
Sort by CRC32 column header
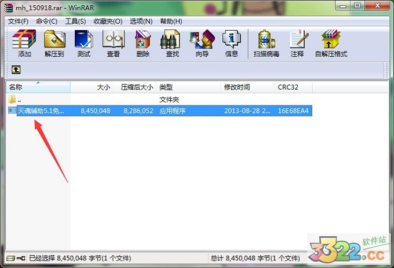(294, 87)
